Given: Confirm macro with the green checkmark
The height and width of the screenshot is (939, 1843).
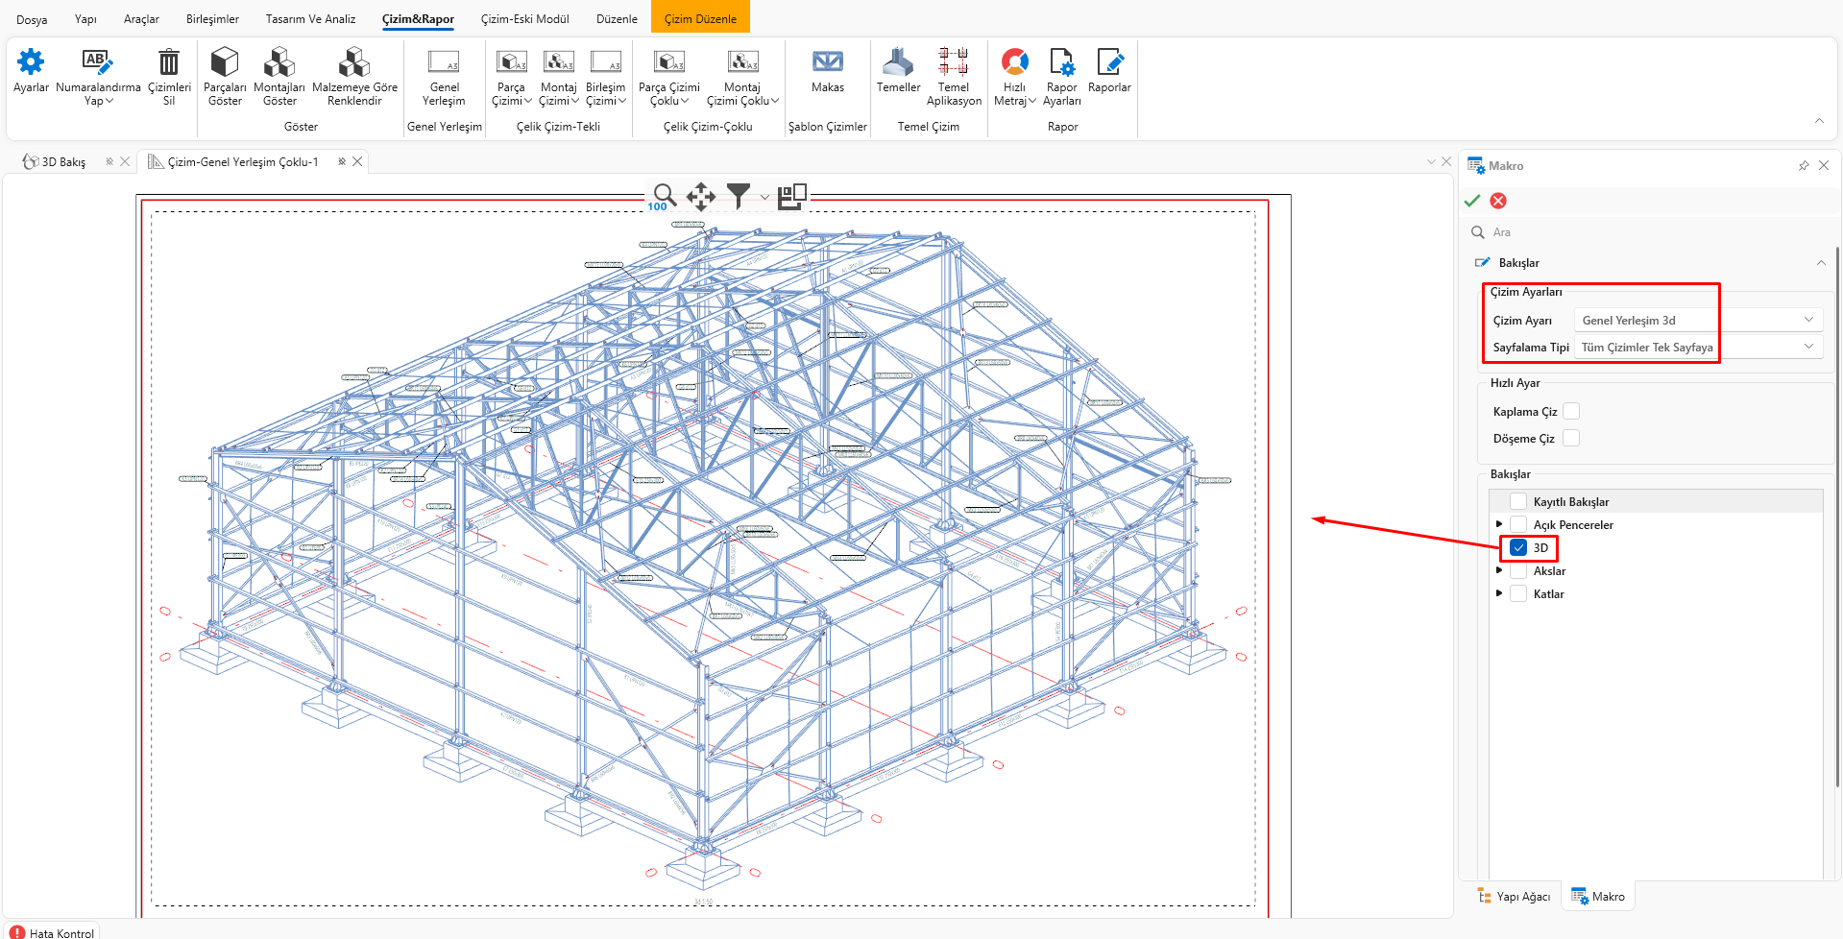Looking at the screenshot, I should pos(1471,201).
